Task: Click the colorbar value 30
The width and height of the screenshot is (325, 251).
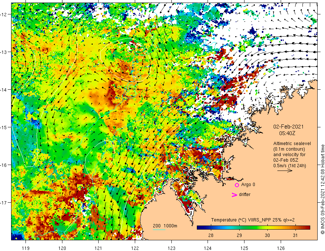Action: click(267, 235)
